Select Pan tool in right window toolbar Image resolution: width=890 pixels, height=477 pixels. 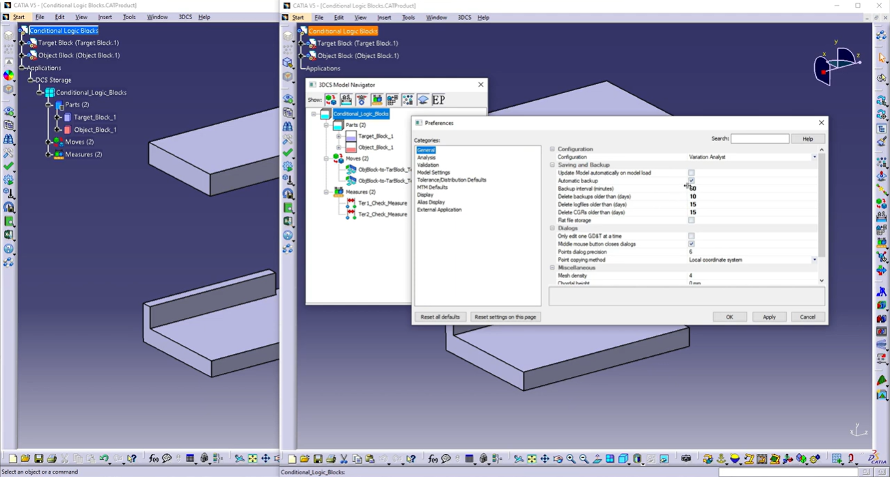pyautogui.click(x=545, y=459)
